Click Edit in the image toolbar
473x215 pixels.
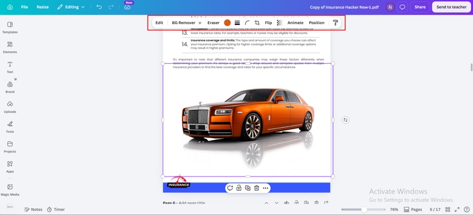(x=159, y=22)
